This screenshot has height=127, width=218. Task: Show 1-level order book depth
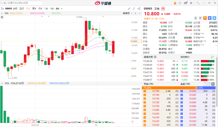point(205,84)
